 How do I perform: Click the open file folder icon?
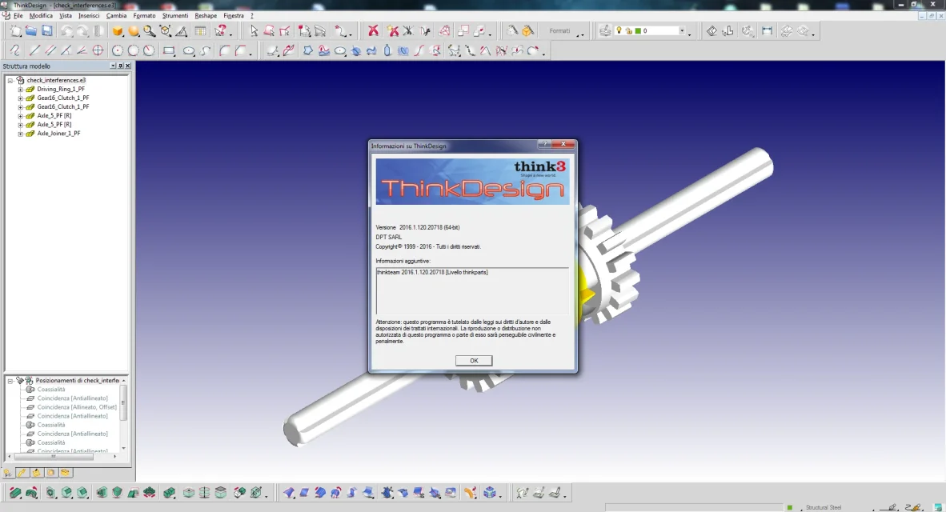coord(31,31)
